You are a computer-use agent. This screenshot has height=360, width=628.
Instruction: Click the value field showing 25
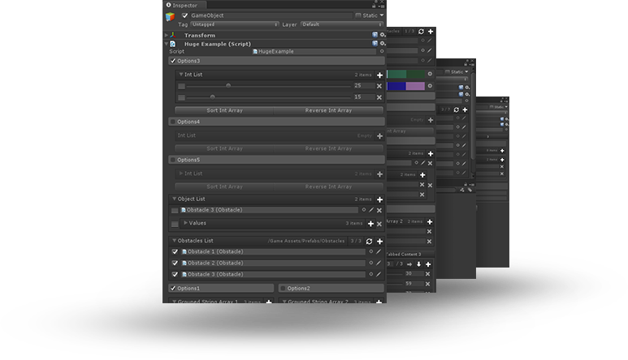point(364,85)
